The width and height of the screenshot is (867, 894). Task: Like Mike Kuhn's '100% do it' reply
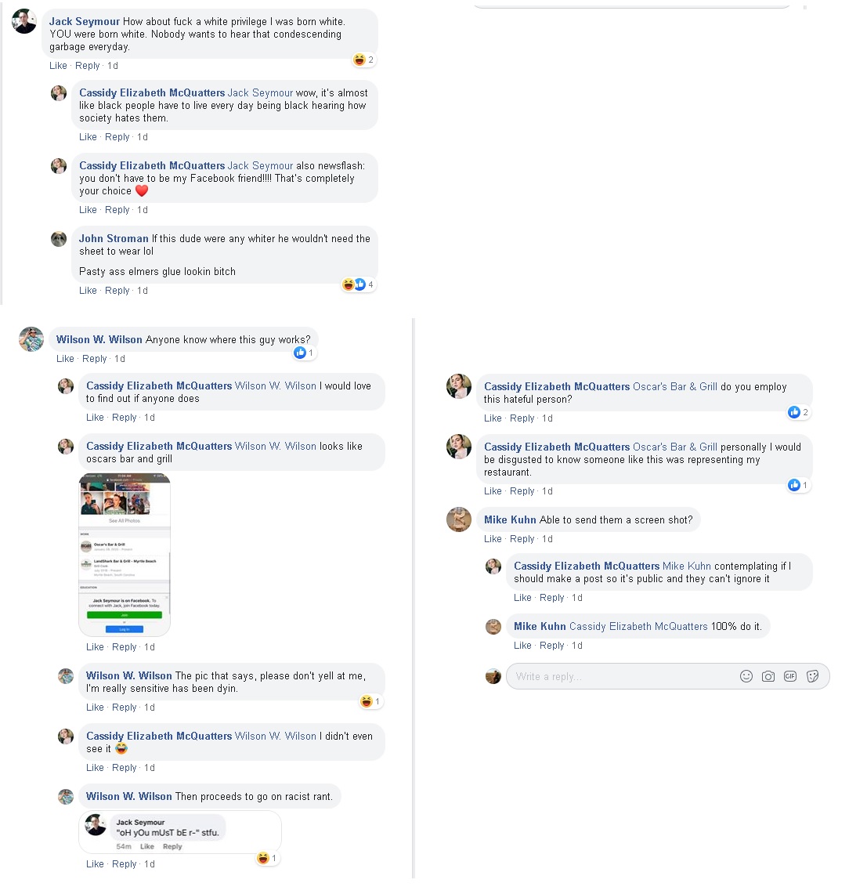click(x=522, y=646)
